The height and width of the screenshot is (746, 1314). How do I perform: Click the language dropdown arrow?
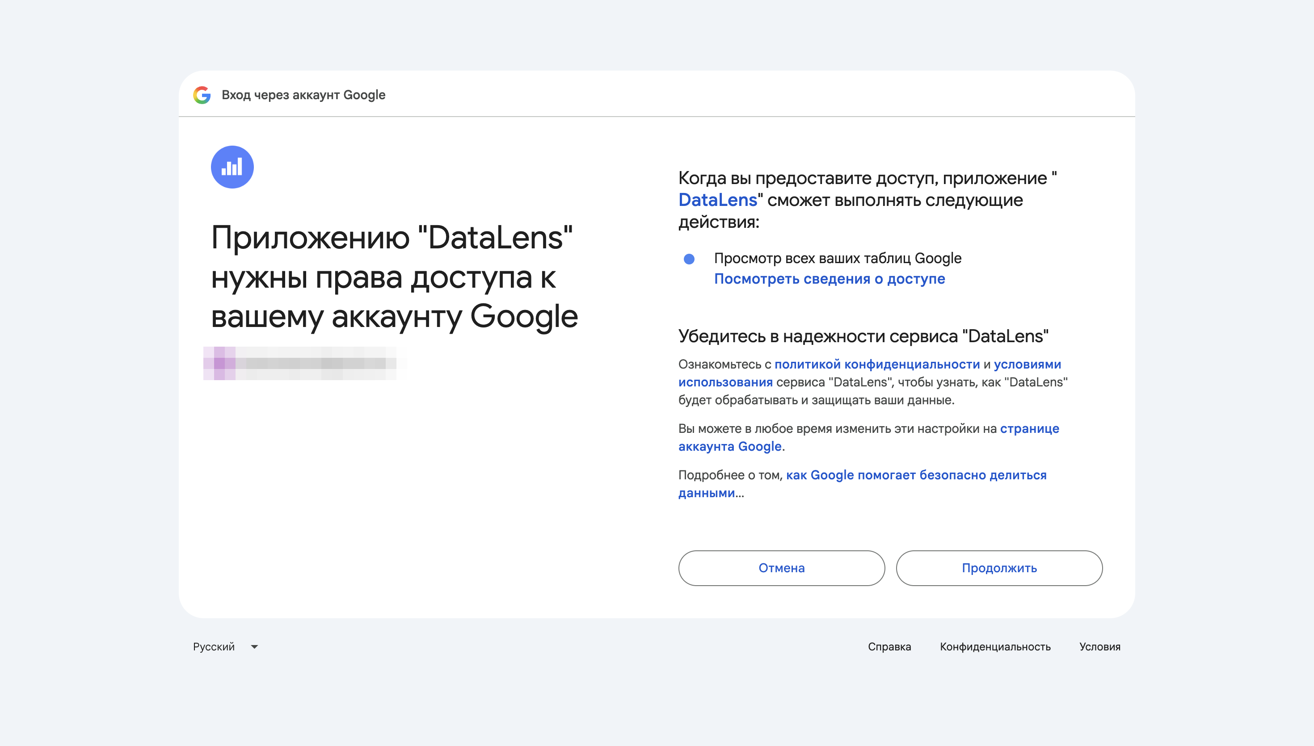pos(254,646)
